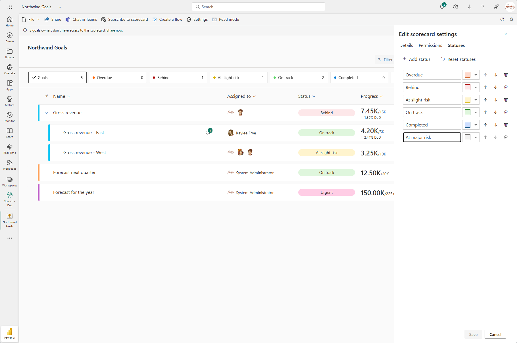Collapse all goals chevron
517x343 pixels.
[x=46, y=96]
